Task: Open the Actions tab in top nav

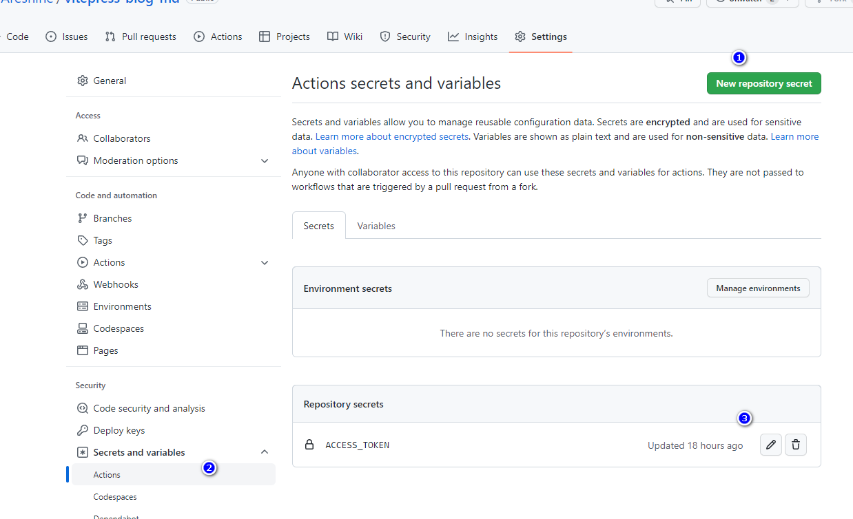Action: (218, 36)
